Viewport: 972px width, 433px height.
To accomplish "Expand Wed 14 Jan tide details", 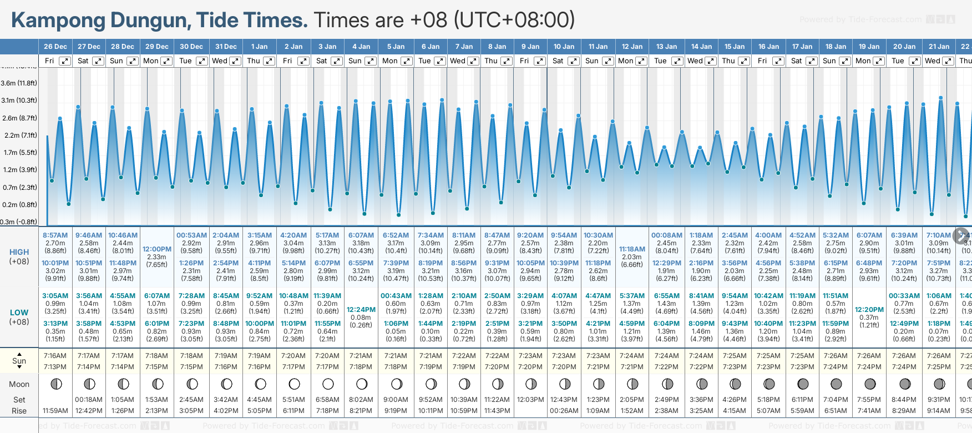I will (711, 61).
